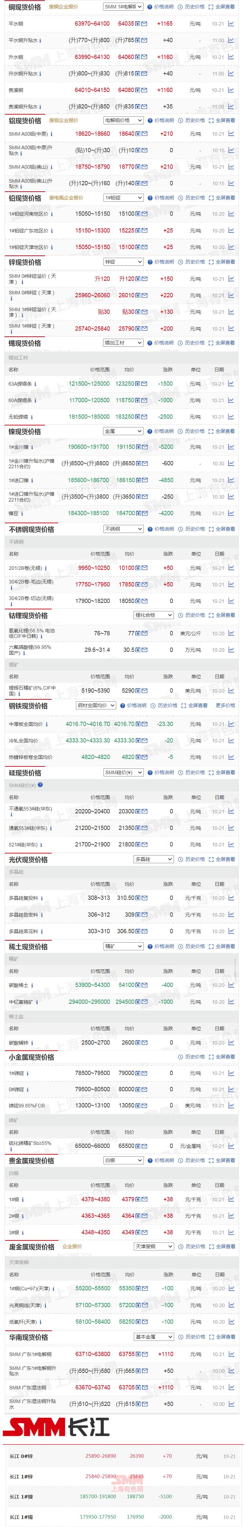Click the envelope icon beside 1#锑锭 average 79000
This screenshot has width=245, height=1527.
click(x=144, y=1073)
